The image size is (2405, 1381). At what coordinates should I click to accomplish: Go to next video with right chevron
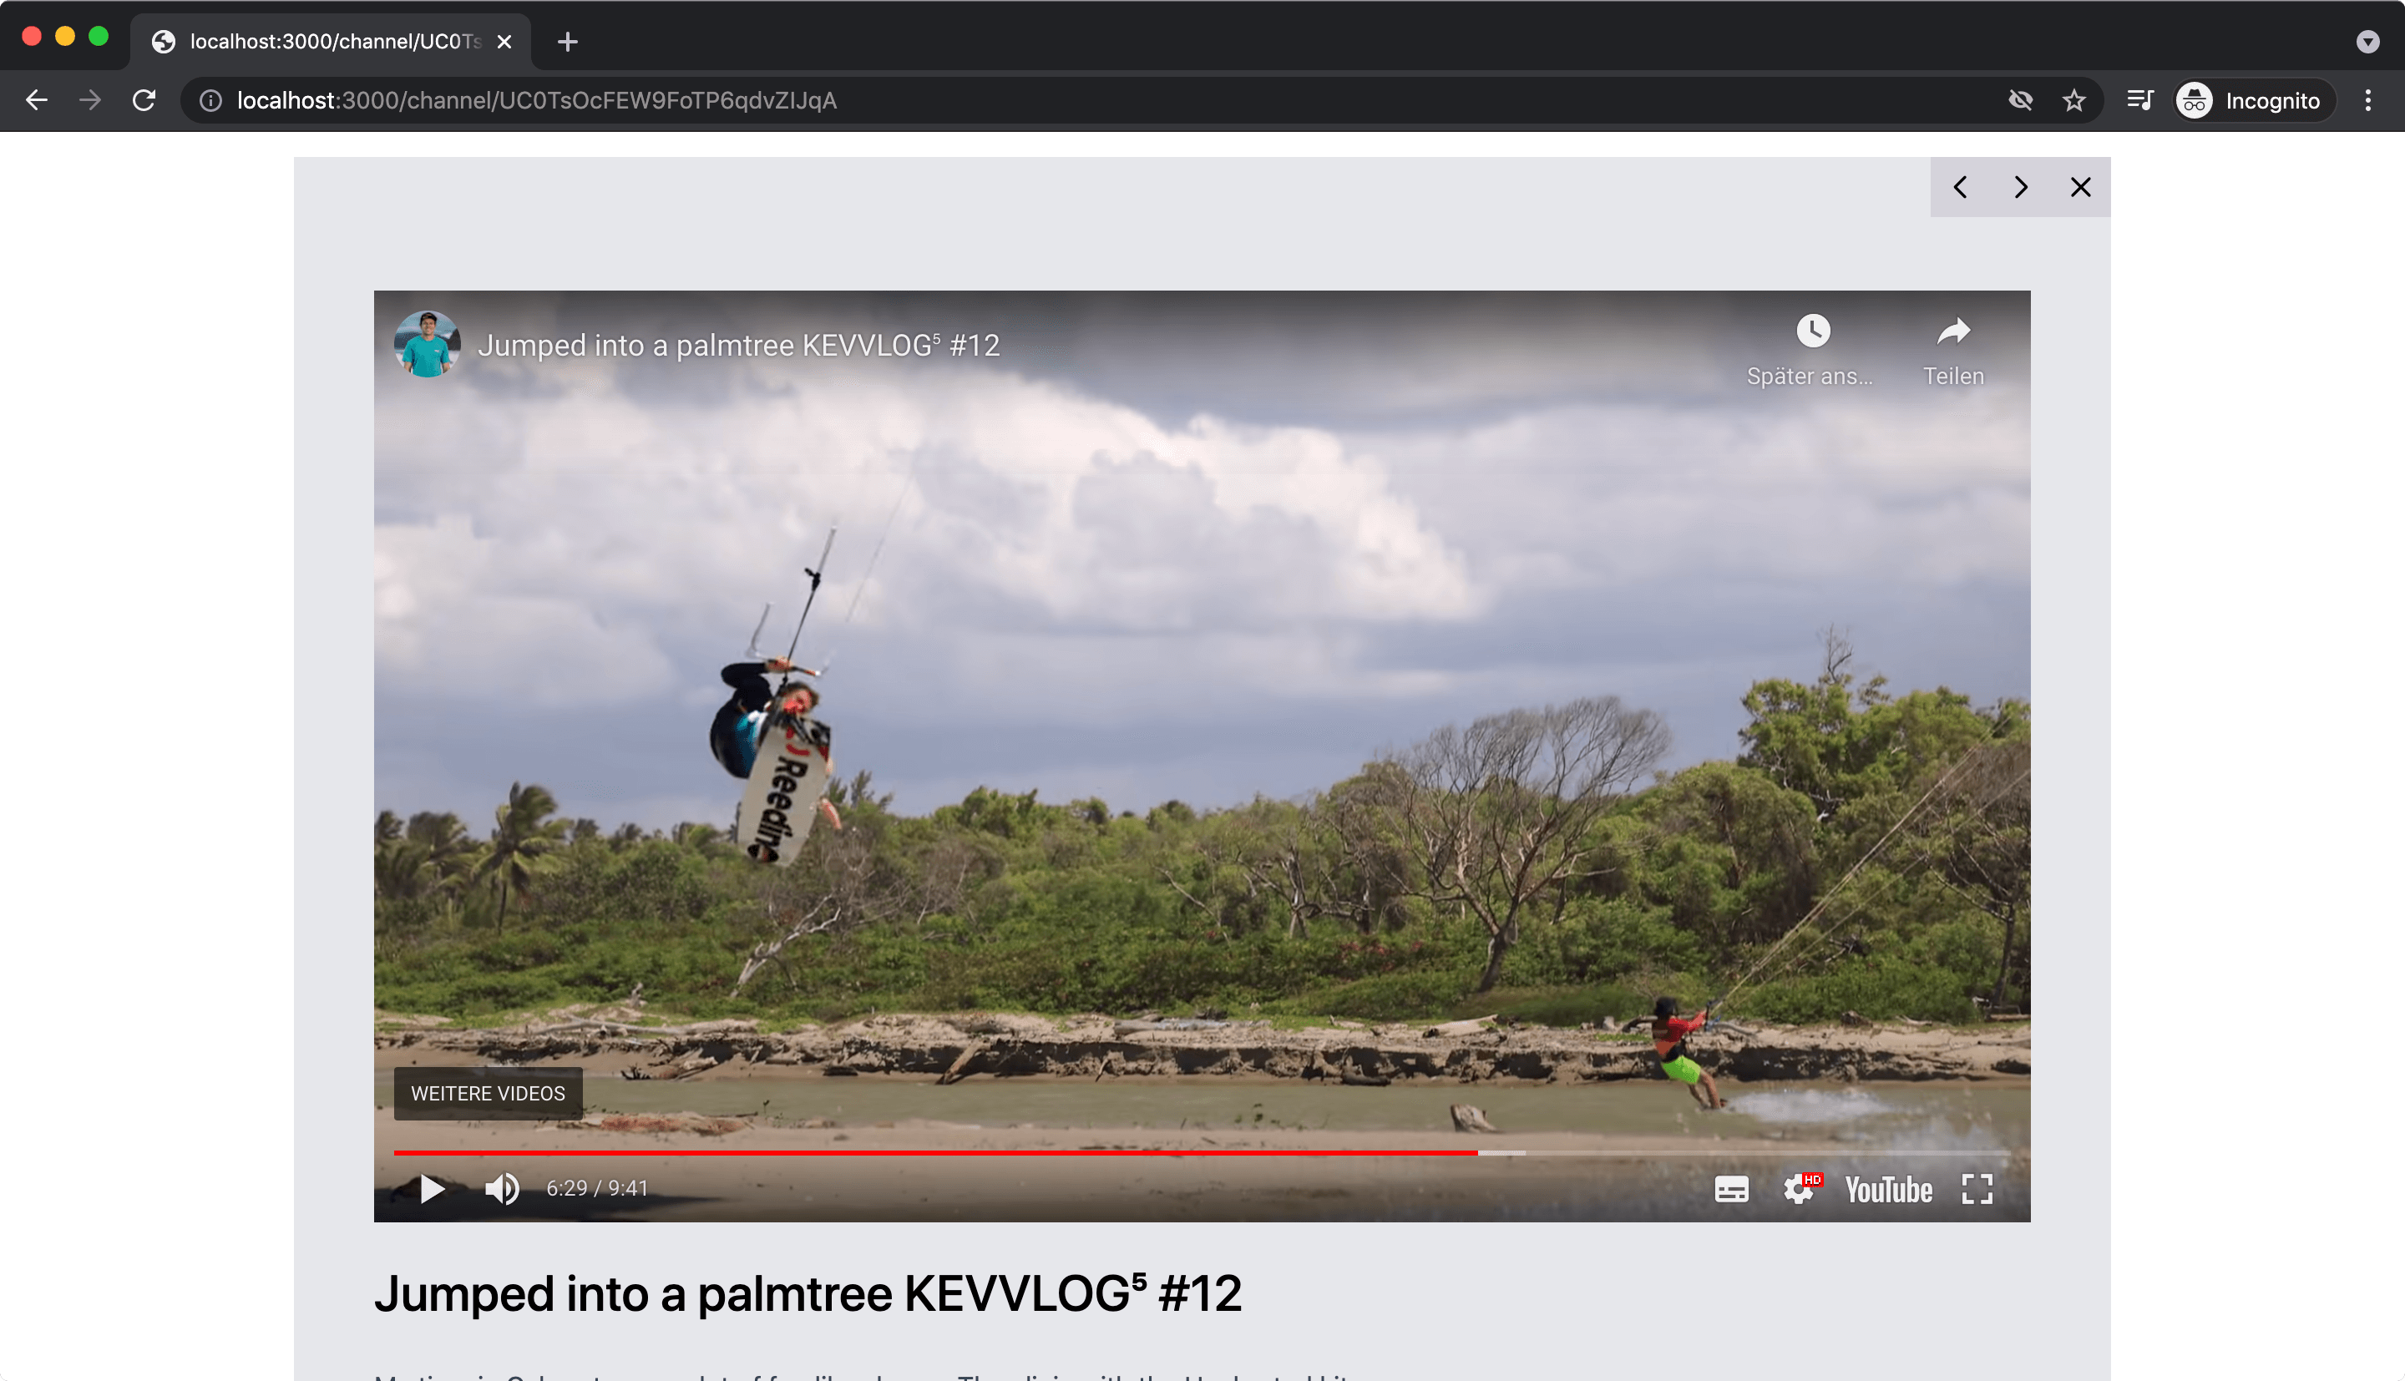click(2020, 187)
